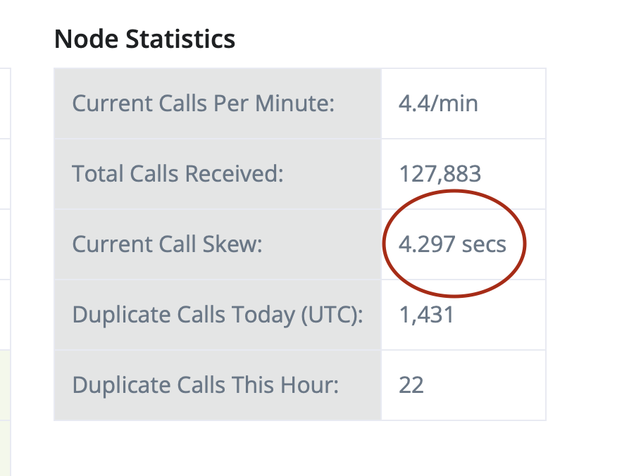Click the 127,883 total calls value

(x=440, y=174)
